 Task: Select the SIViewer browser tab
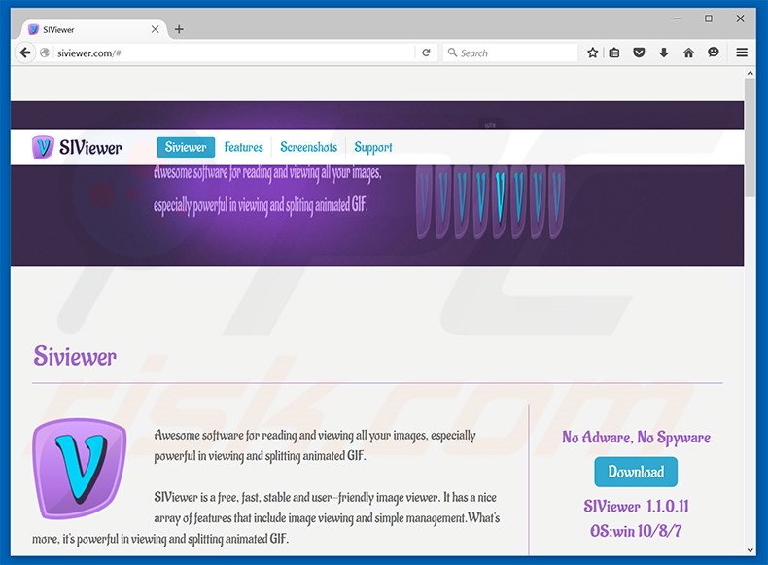[93, 29]
